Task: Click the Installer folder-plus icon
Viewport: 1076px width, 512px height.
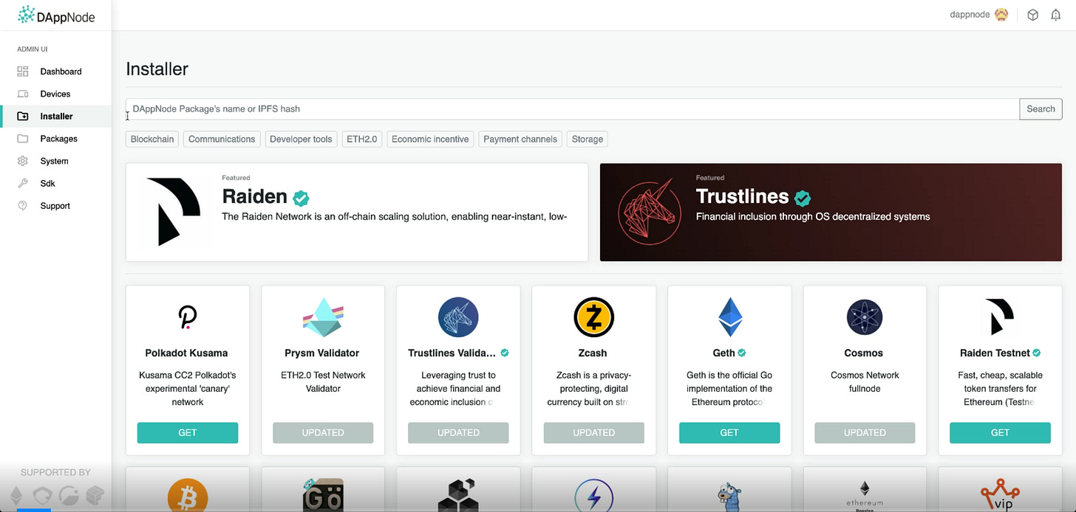Action: (23, 116)
